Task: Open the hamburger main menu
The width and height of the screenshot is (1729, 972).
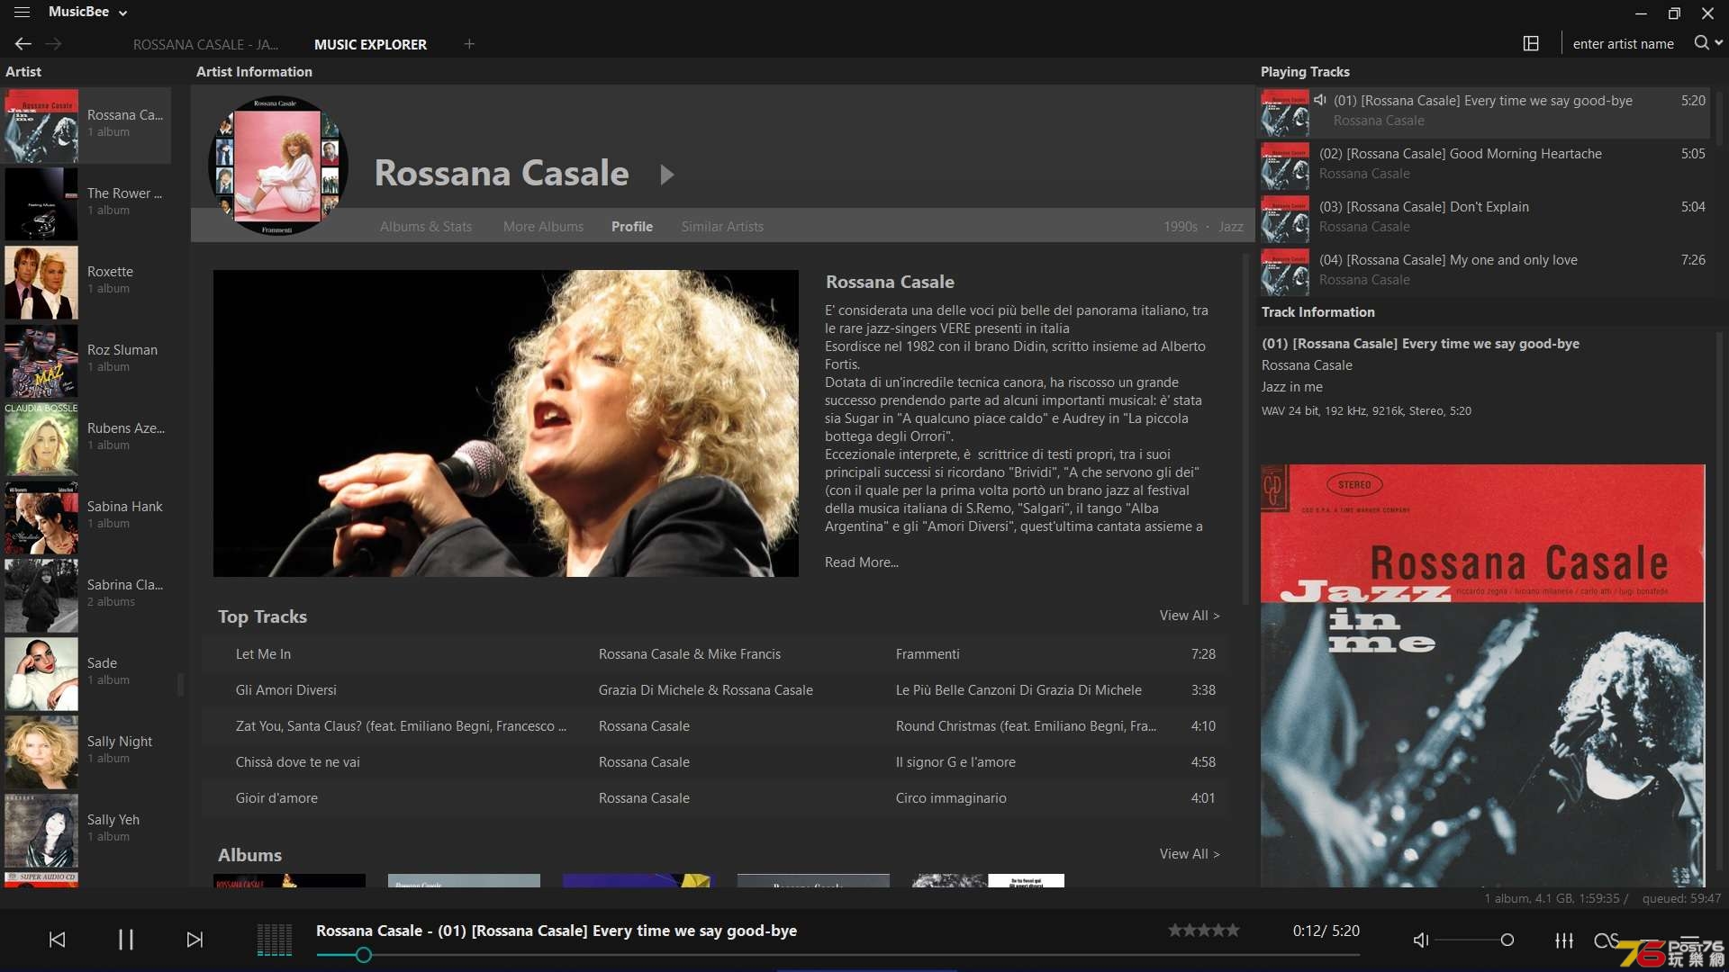Action: tap(22, 13)
